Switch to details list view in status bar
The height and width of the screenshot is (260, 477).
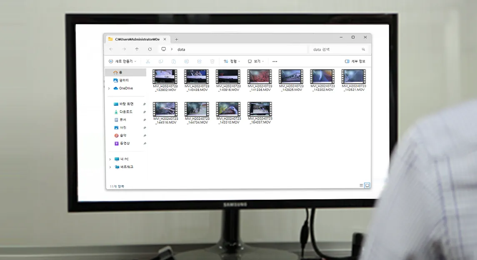361,186
